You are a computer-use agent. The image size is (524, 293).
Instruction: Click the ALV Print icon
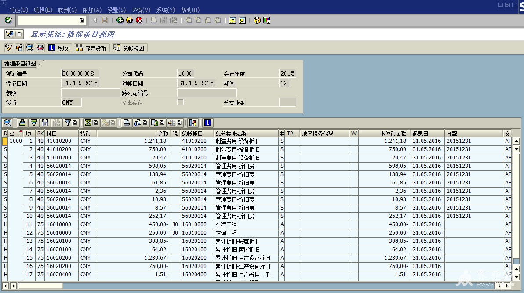click(126, 123)
